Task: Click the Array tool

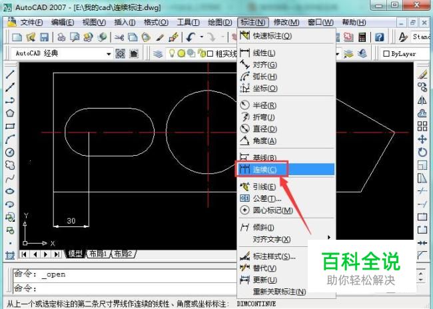Action: [x=422, y=126]
